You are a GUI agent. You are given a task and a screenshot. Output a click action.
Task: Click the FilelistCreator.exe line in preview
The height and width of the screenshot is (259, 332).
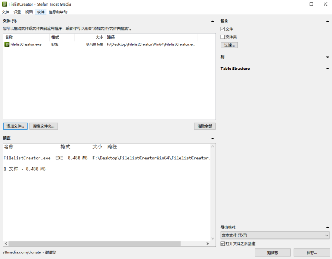click(107, 158)
